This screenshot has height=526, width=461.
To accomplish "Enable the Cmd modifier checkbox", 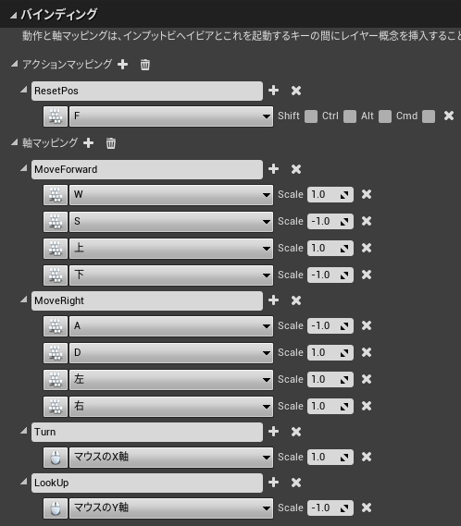I will point(429,116).
